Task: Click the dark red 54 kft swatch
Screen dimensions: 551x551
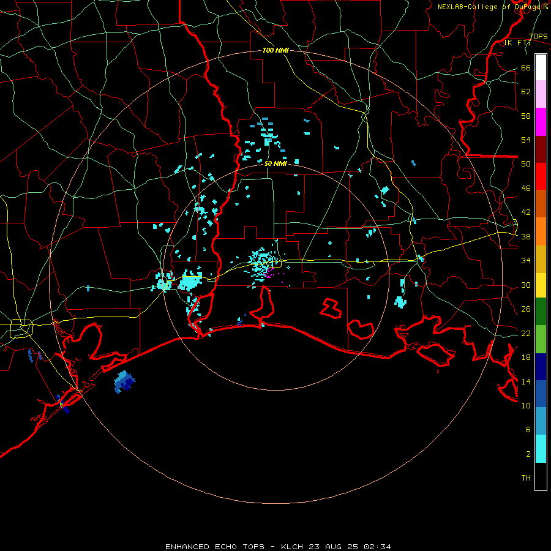Action: click(x=541, y=149)
